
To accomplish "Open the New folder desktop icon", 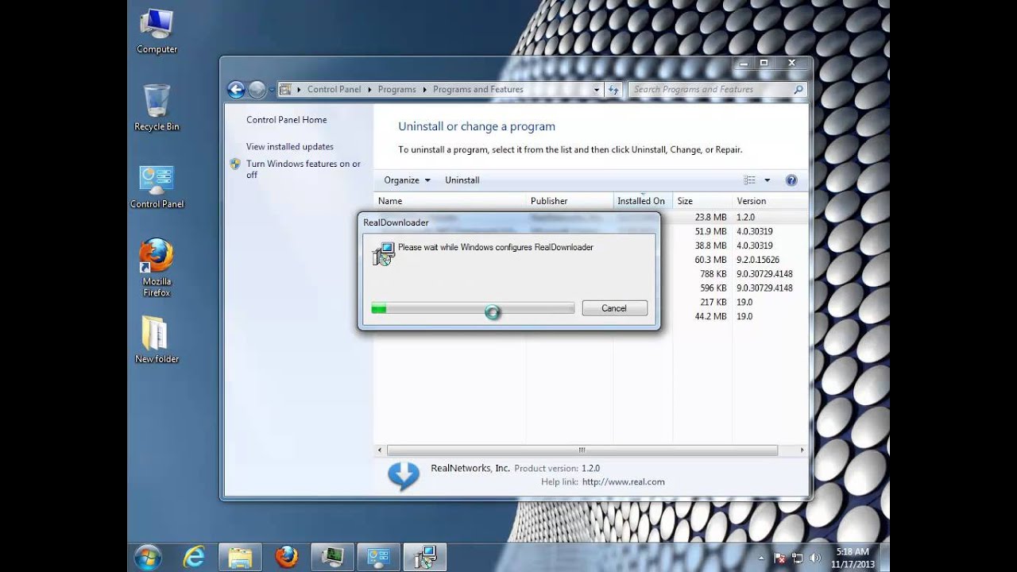I will tap(157, 339).
